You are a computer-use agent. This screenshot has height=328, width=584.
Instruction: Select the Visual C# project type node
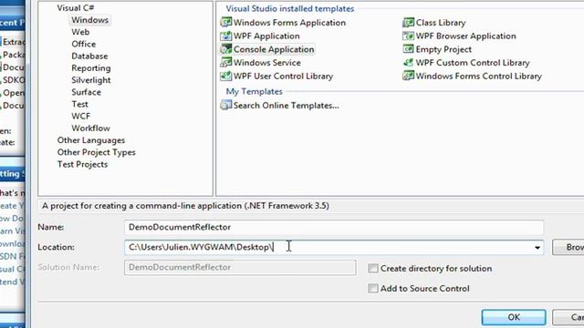pos(76,8)
